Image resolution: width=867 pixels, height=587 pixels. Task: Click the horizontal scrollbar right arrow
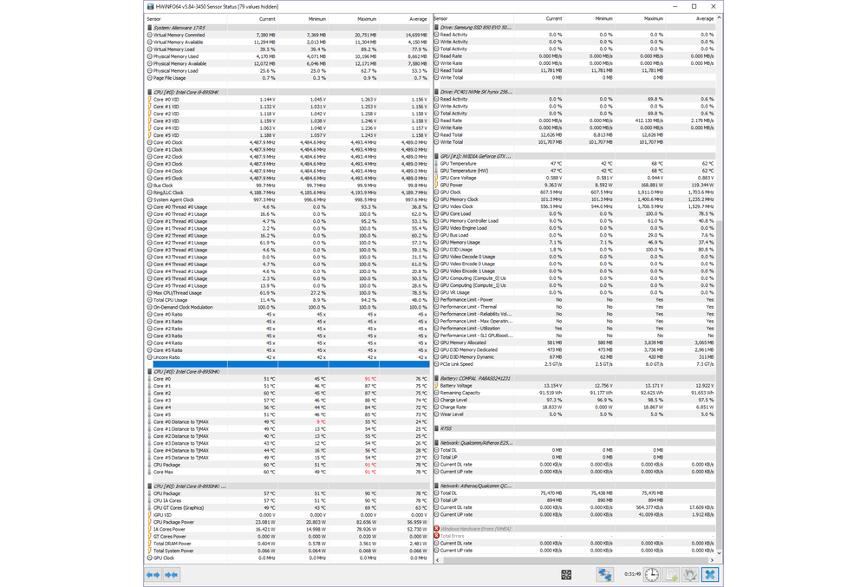tap(713, 560)
